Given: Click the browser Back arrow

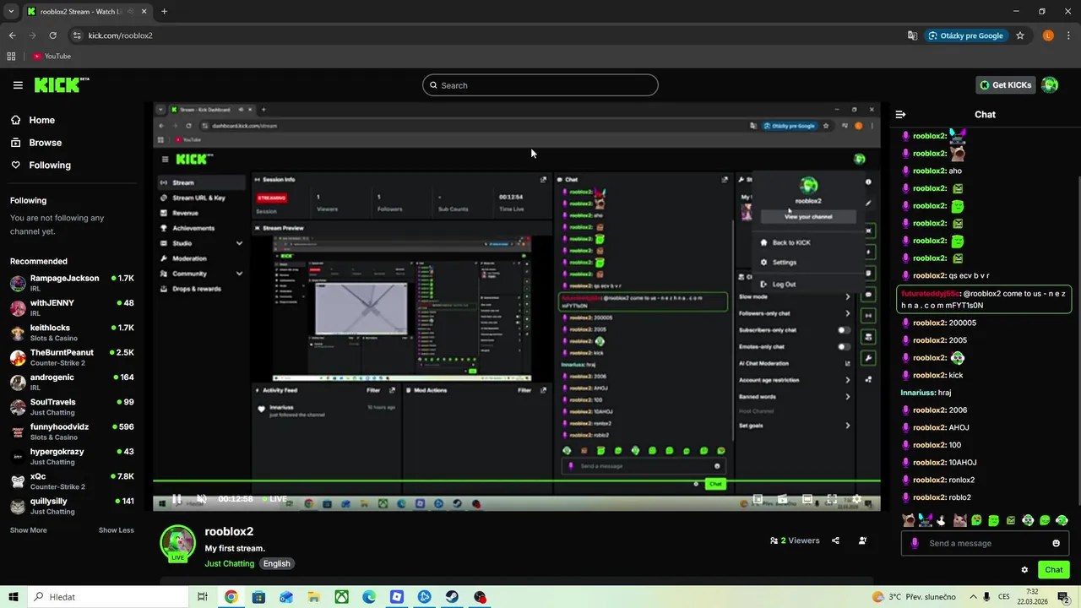Looking at the screenshot, I should (x=12, y=35).
